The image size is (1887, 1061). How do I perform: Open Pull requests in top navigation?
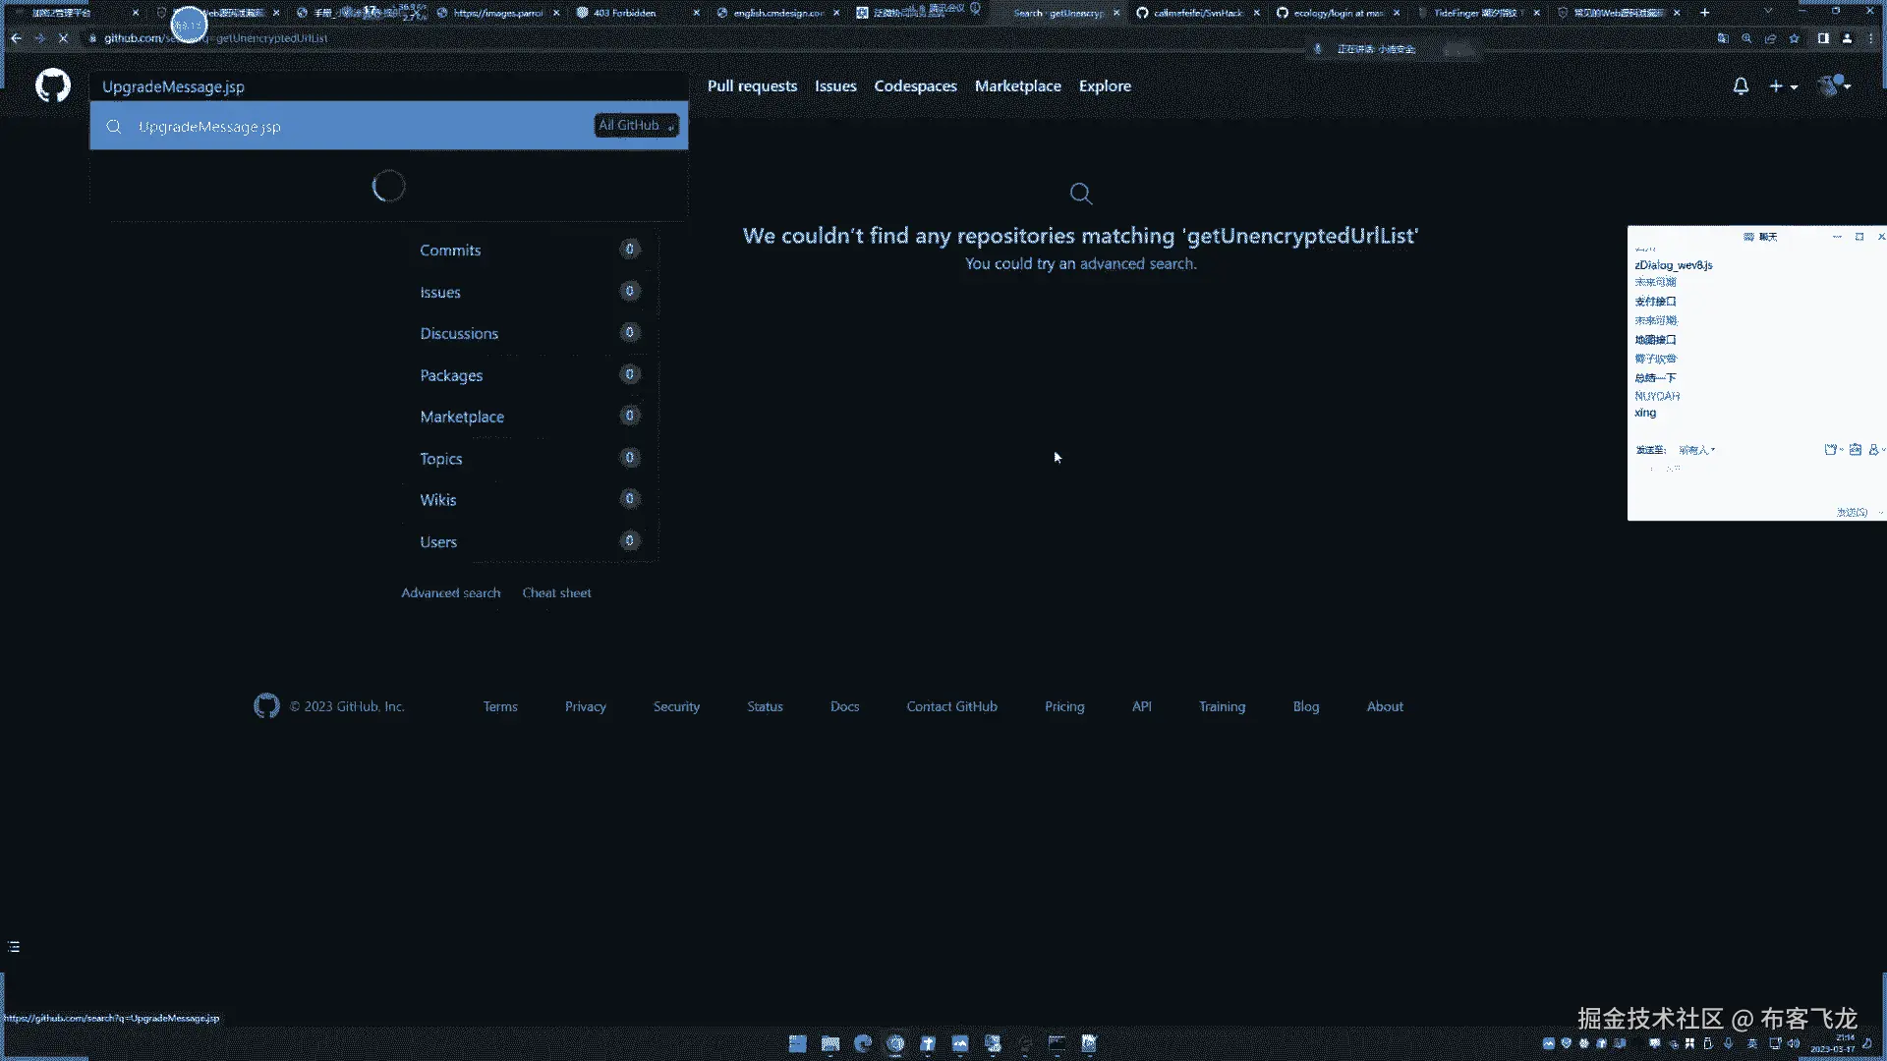[752, 86]
